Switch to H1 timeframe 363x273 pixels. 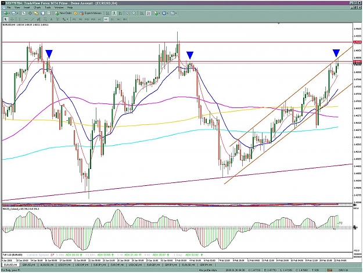99,19
